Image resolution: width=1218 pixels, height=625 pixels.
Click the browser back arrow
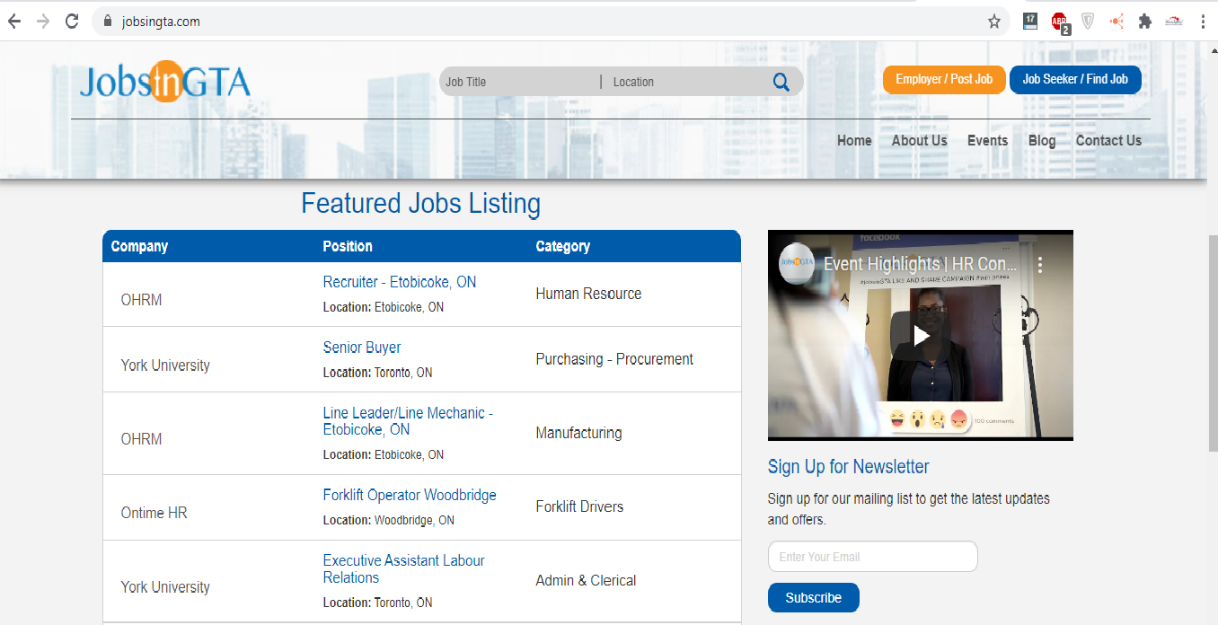tap(15, 22)
